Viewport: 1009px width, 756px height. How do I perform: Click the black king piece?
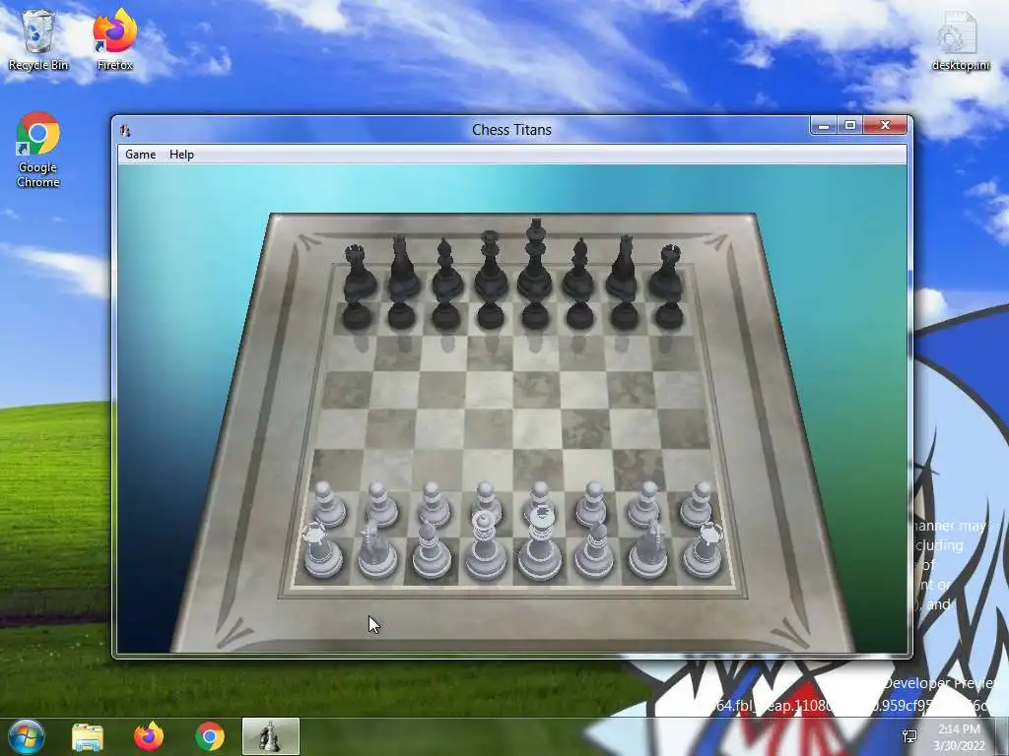tap(535, 260)
